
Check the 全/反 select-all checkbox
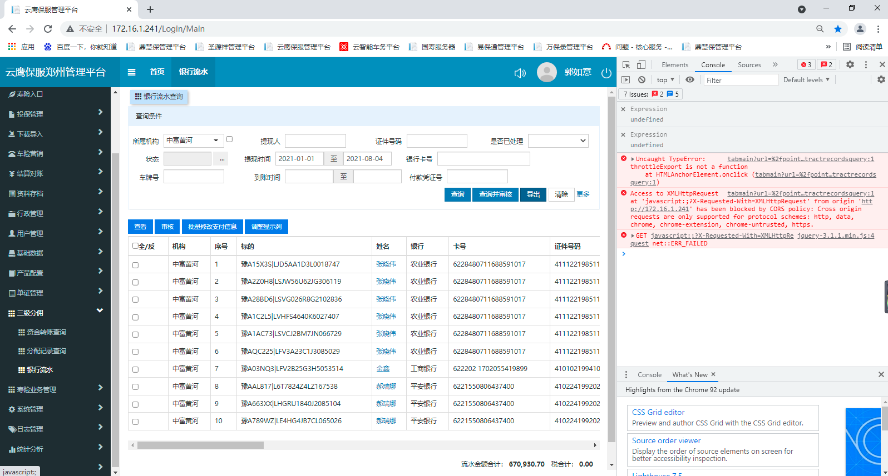[135, 246]
